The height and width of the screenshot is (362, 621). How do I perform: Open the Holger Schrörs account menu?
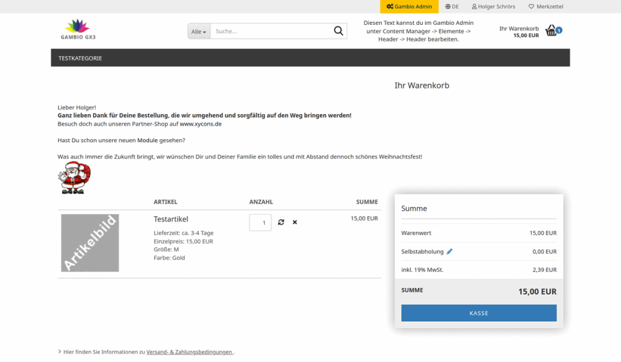pos(494,6)
